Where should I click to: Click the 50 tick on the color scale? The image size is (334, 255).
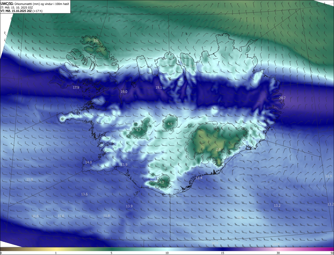click(x=332, y=253)
